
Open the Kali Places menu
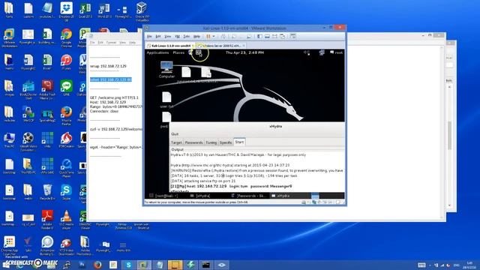click(x=178, y=52)
